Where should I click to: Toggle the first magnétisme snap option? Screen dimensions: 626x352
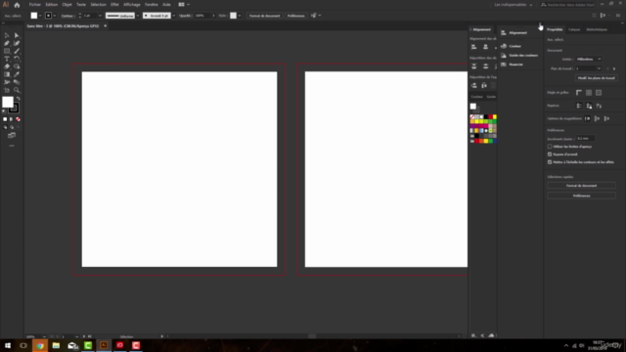coord(587,118)
